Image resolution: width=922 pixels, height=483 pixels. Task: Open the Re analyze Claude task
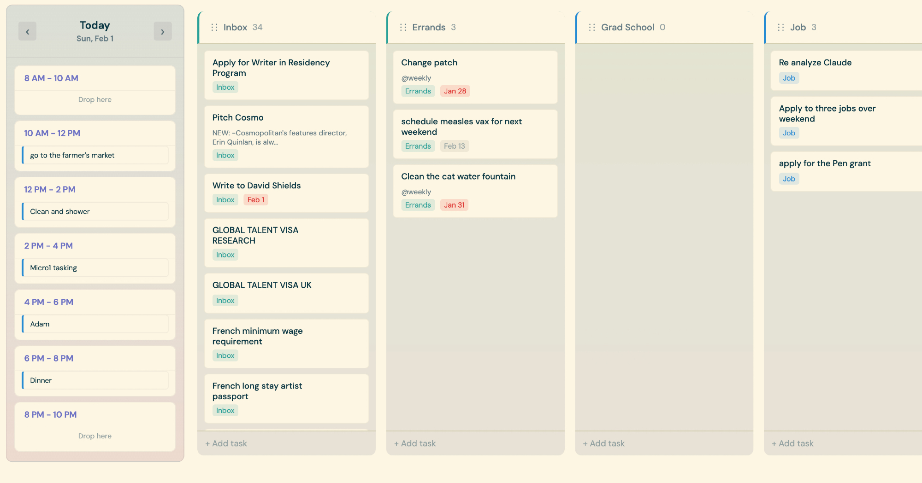point(815,63)
